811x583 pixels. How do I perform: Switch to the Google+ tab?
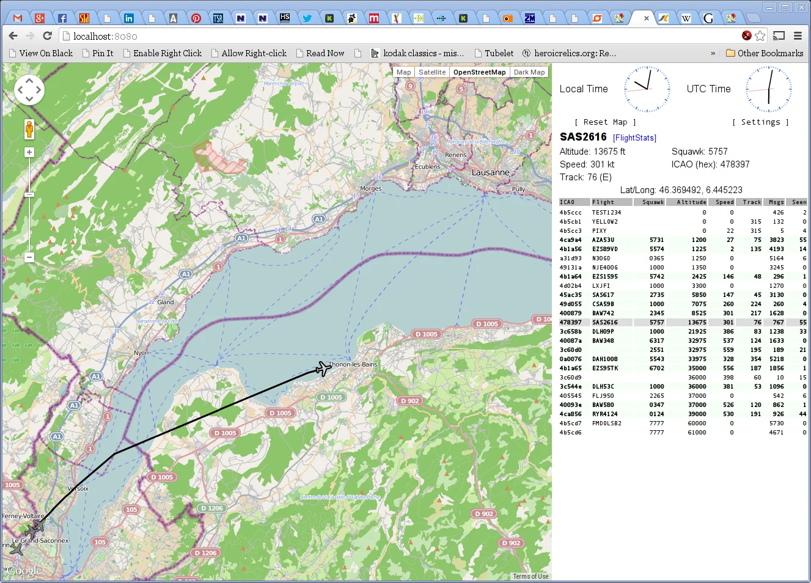coord(40,18)
